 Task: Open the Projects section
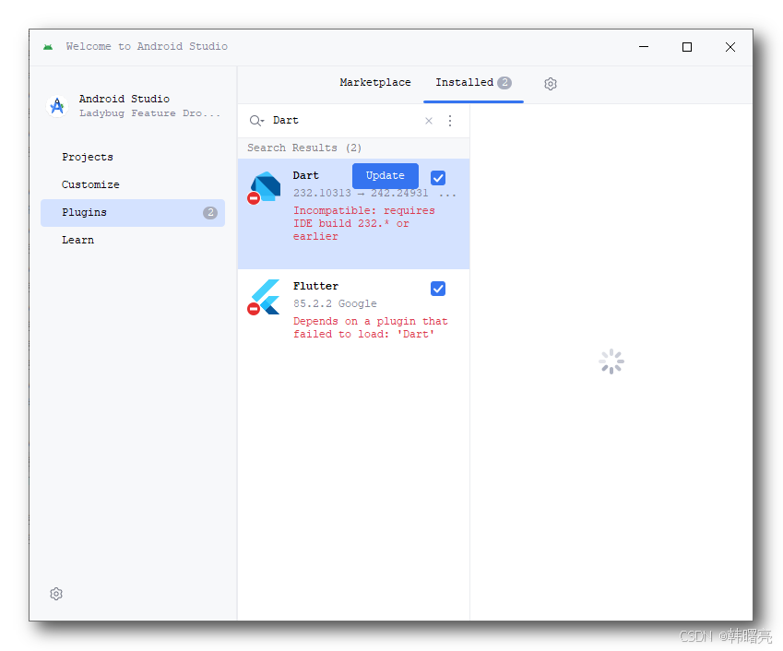[88, 157]
